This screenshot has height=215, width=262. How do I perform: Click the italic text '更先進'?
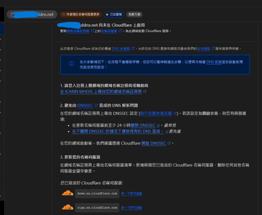pos(175,131)
